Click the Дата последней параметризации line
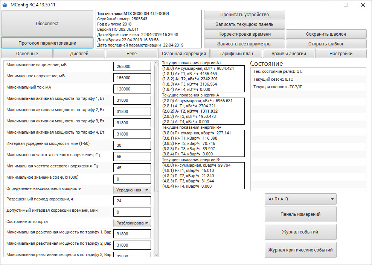Image resolution: width=372 pixels, height=265 pixels. click(140, 45)
